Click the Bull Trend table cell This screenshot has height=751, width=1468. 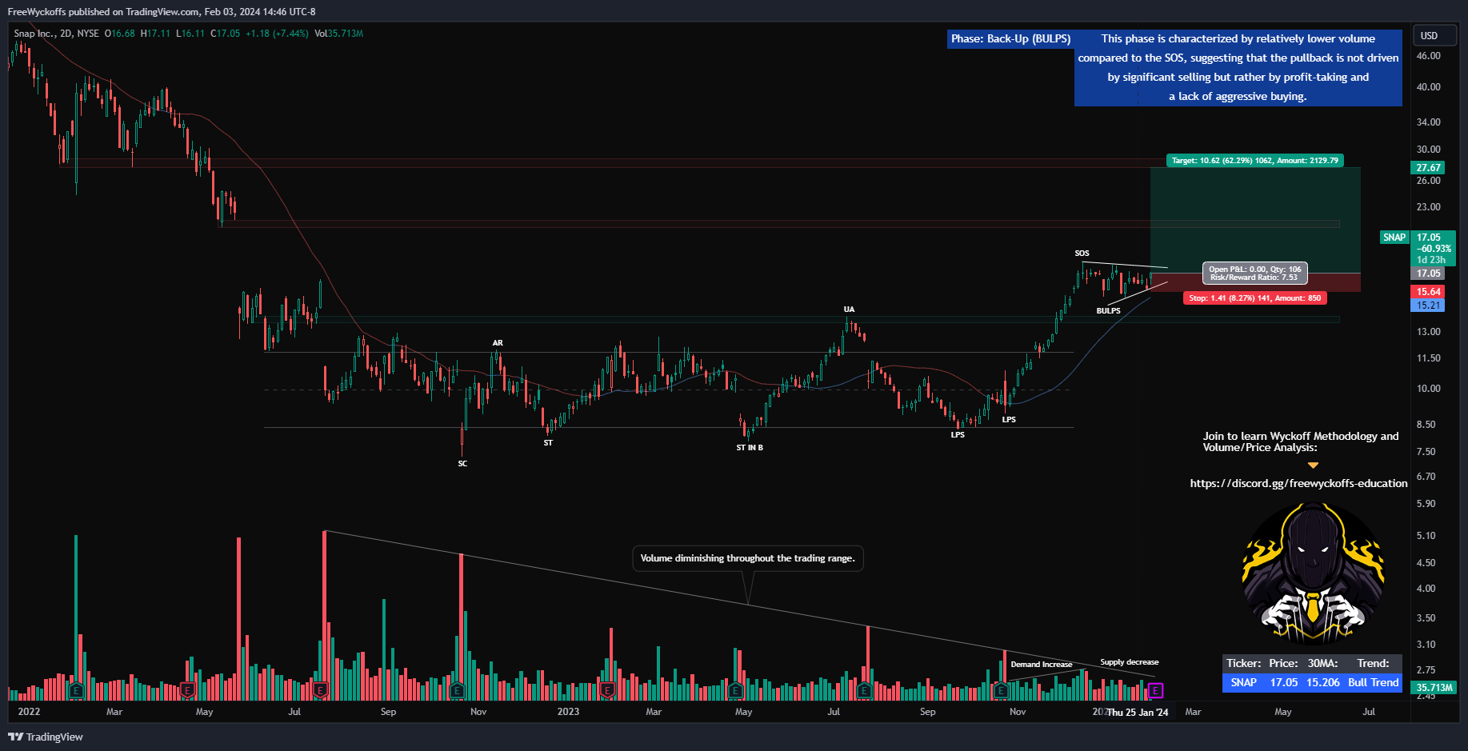pos(1374,682)
